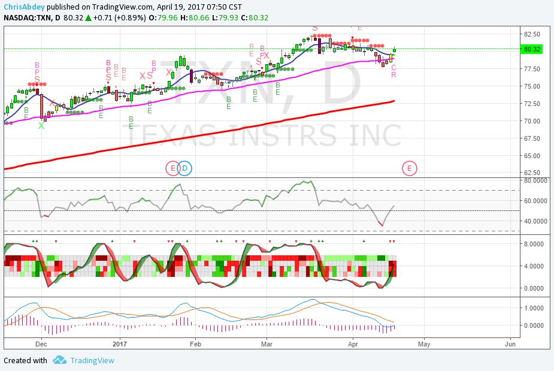Screen dimensions: 554x371
Task: Click the close value C:80.32
Action: click(x=255, y=18)
